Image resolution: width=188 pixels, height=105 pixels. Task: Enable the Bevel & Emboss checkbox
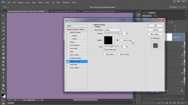pos(68,32)
